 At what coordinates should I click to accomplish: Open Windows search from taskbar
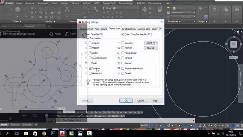pos(8,134)
